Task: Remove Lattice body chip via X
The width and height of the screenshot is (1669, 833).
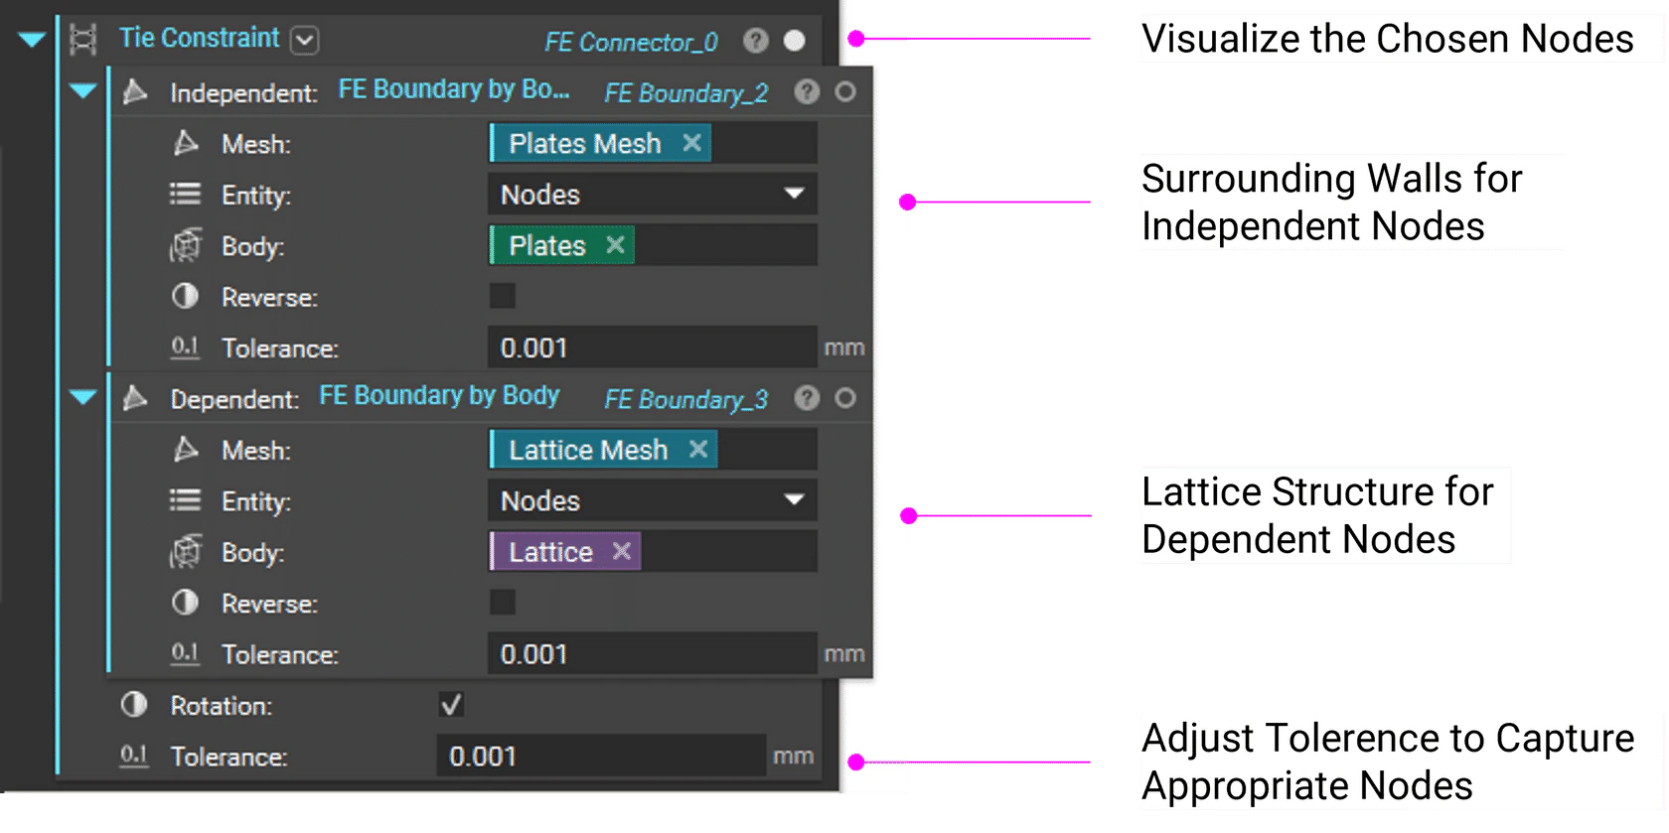Action: click(622, 551)
